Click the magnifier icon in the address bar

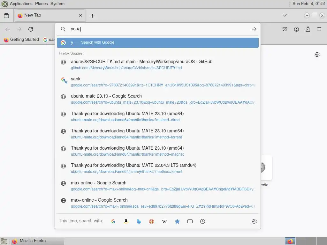click(63, 29)
